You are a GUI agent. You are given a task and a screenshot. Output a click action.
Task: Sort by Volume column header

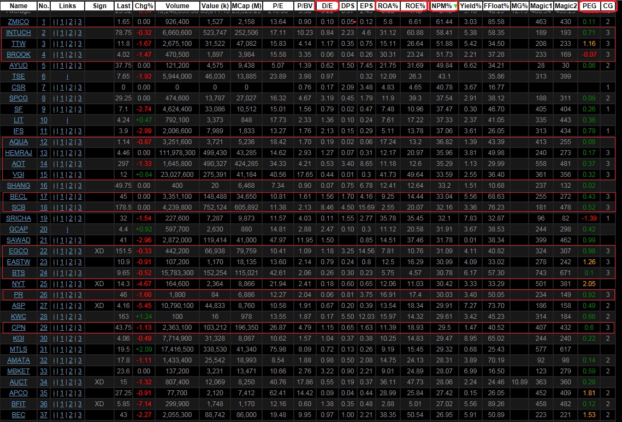coord(177,6)
